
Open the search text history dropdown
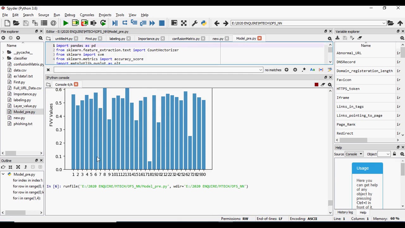pyautogui.click(x=261, y=70)
